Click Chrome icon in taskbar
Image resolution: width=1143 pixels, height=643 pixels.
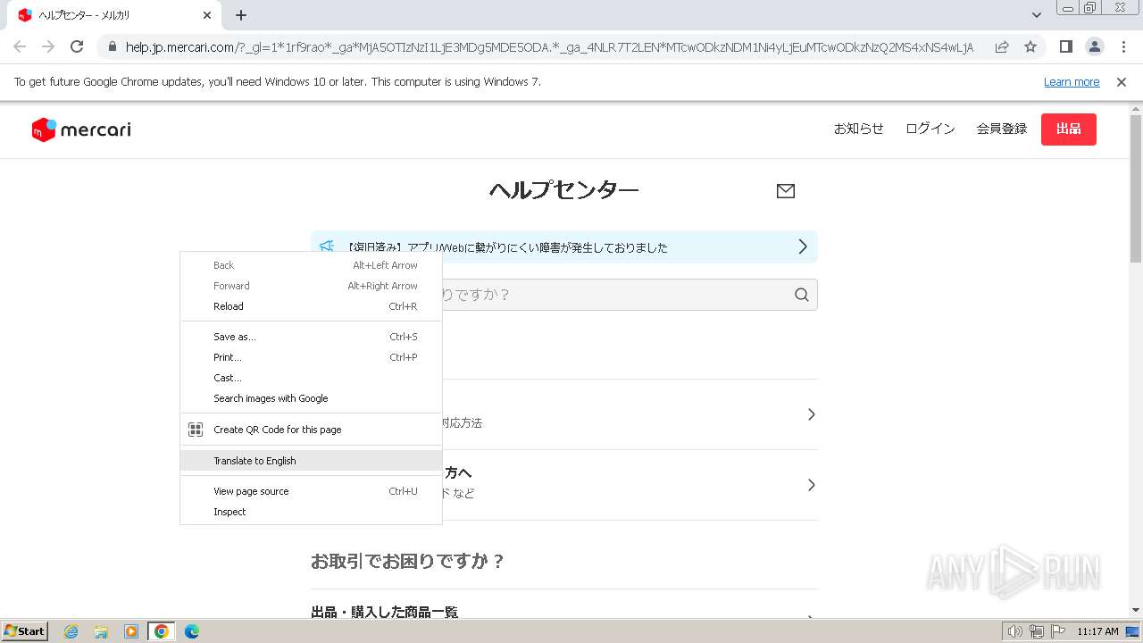pyautogui.click(x=162, y=631)
